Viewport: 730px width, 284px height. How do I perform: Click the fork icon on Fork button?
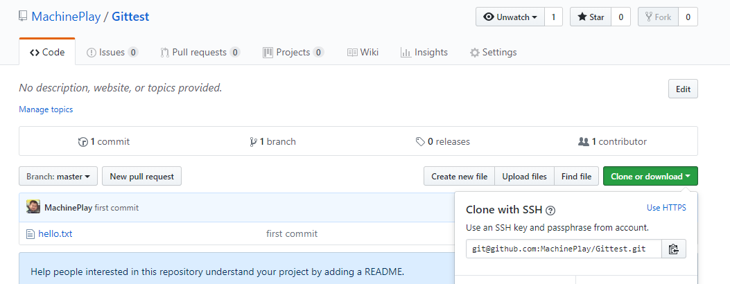click(x=648, y=17)
